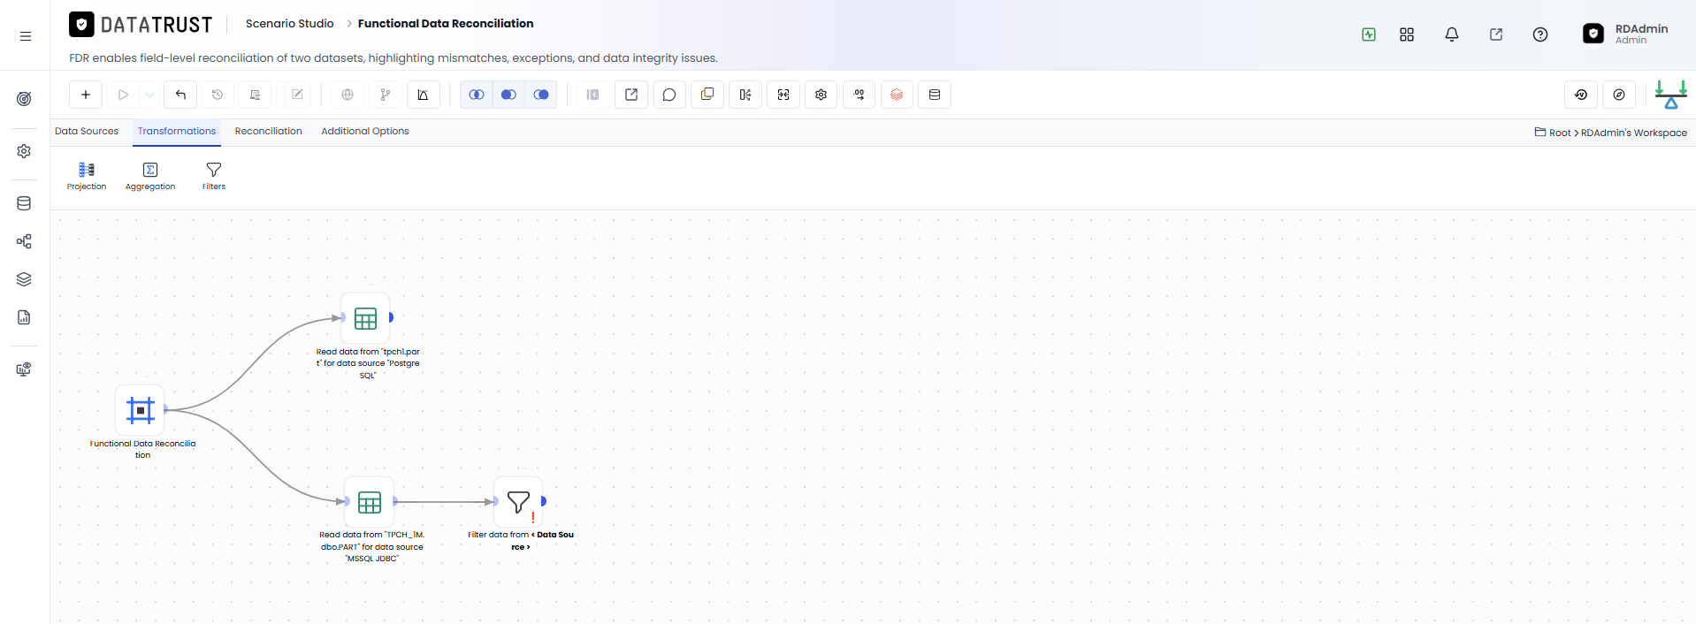Click the metronome-shaped toolbar icon
1696x624 pixels.
pos(423,95)
